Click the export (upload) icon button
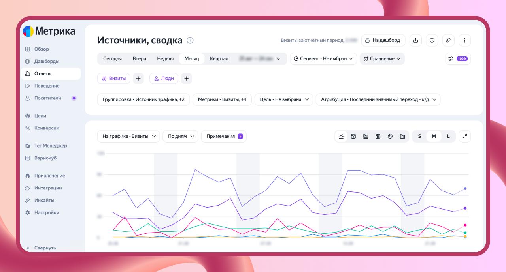 click(x=415, y=40)
